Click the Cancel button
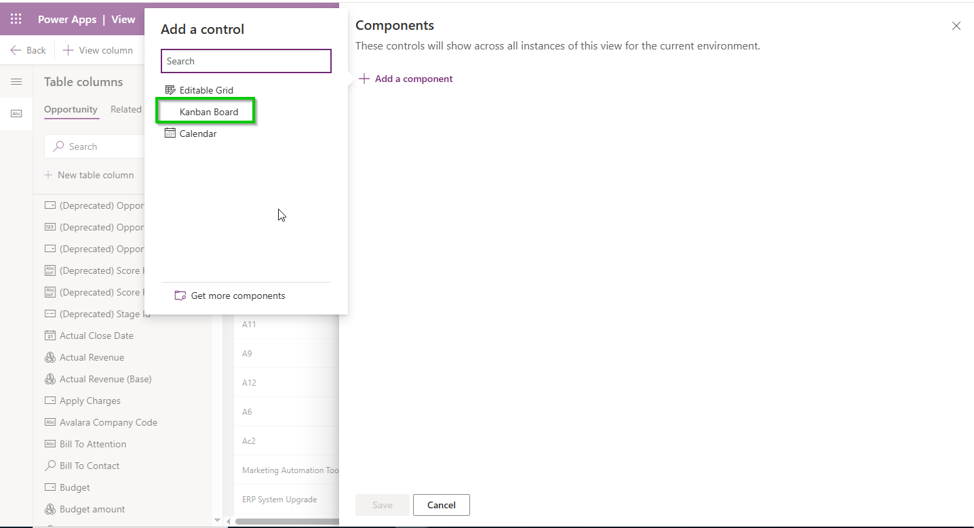 tap(441, 505)
